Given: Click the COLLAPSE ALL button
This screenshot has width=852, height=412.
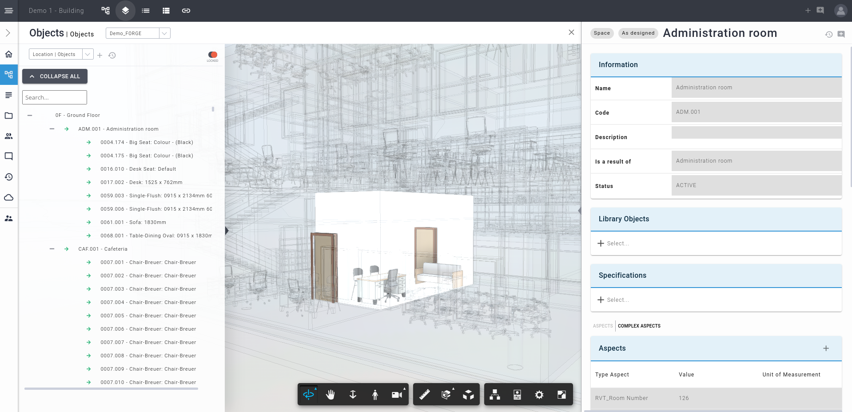Looking at the screenshot, I should [x=55, y=76].
